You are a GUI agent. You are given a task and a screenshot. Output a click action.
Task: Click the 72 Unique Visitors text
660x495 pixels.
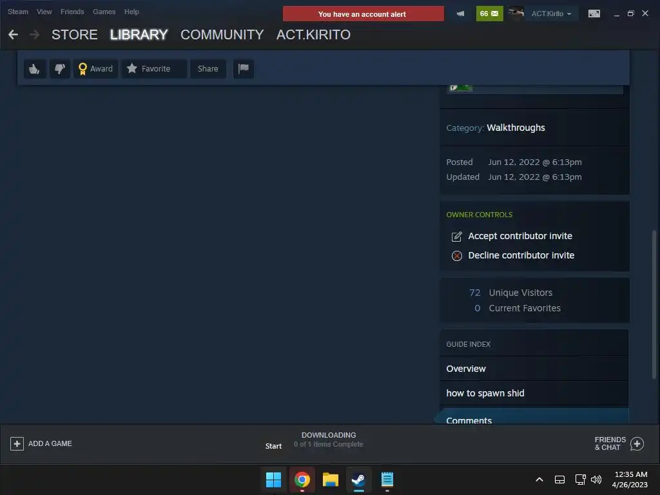[x=510, y=293]
